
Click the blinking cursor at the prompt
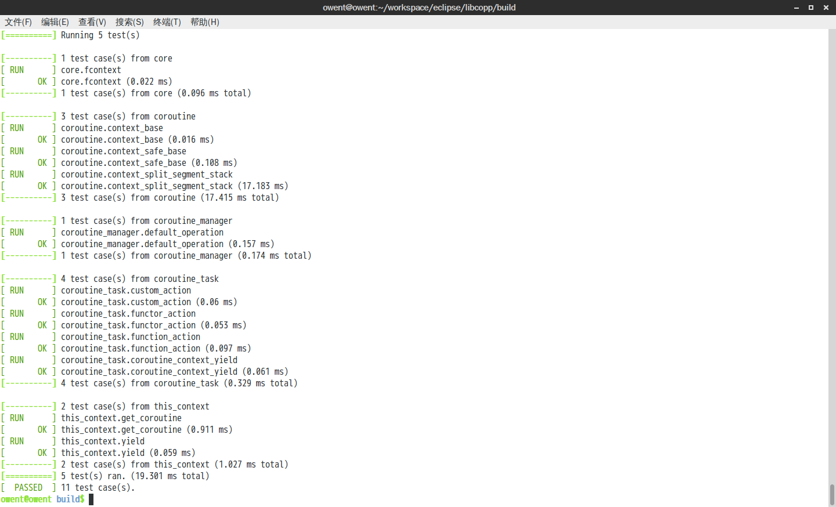tap(91, 499)
